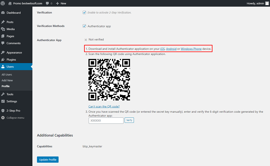Click the Posts pin icon
The height and width of the screenshot is (166, 270).
3,22
